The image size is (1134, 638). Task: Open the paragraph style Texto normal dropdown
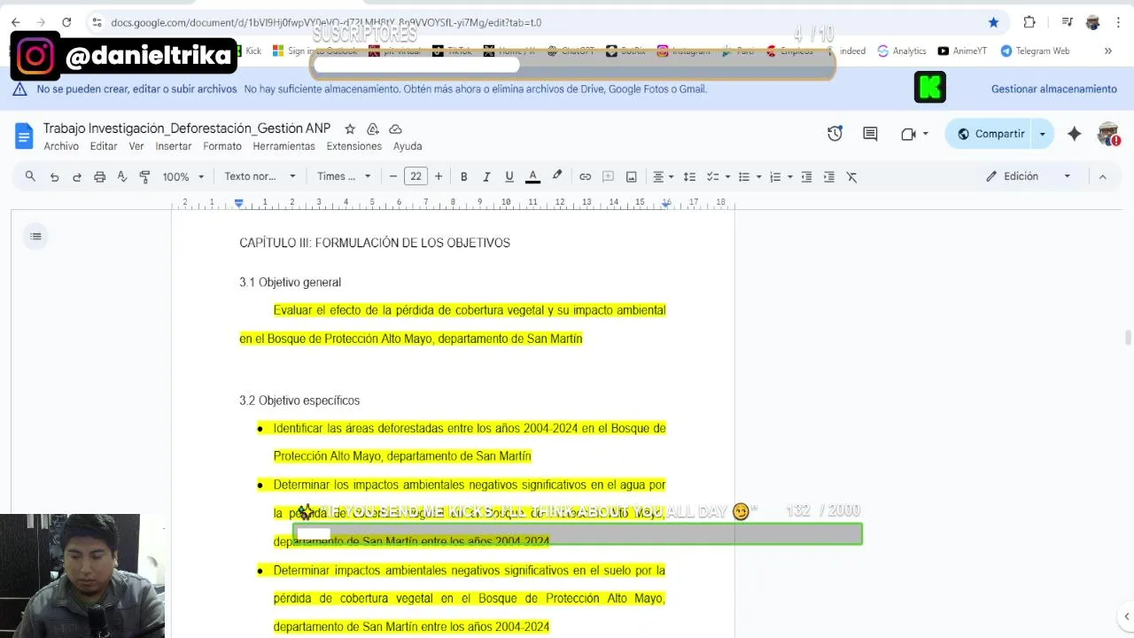(x=260, y=176)
